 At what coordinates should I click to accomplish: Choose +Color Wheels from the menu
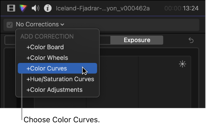(47, 58)
